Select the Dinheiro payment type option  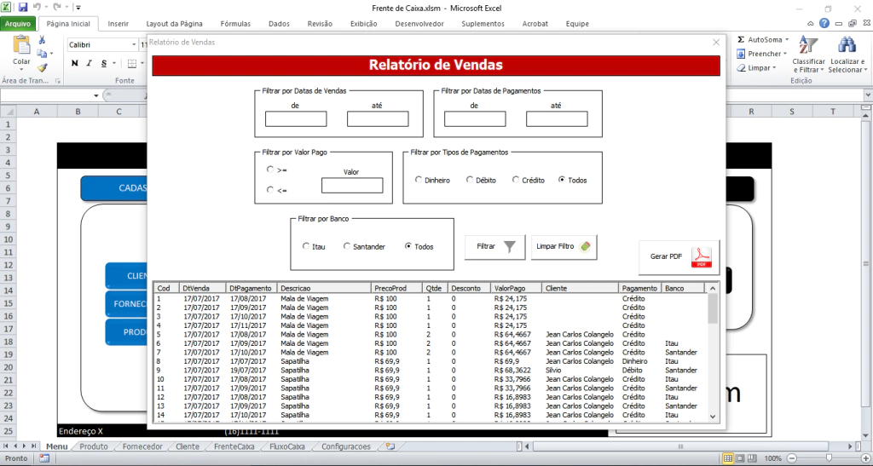coord(419,180)
